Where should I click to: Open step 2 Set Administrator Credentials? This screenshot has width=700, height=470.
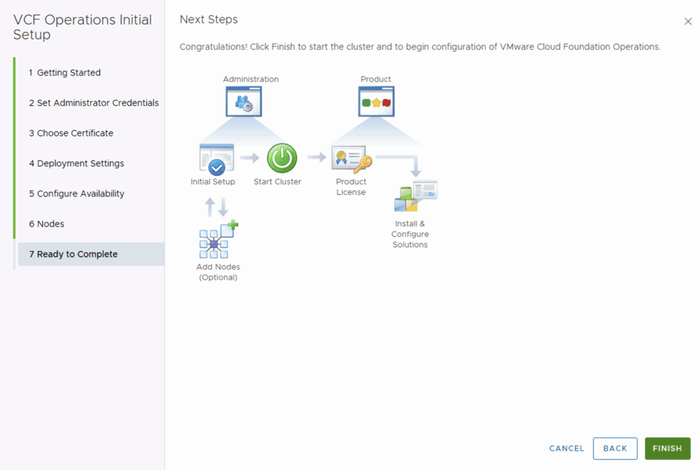click(94, 103)
